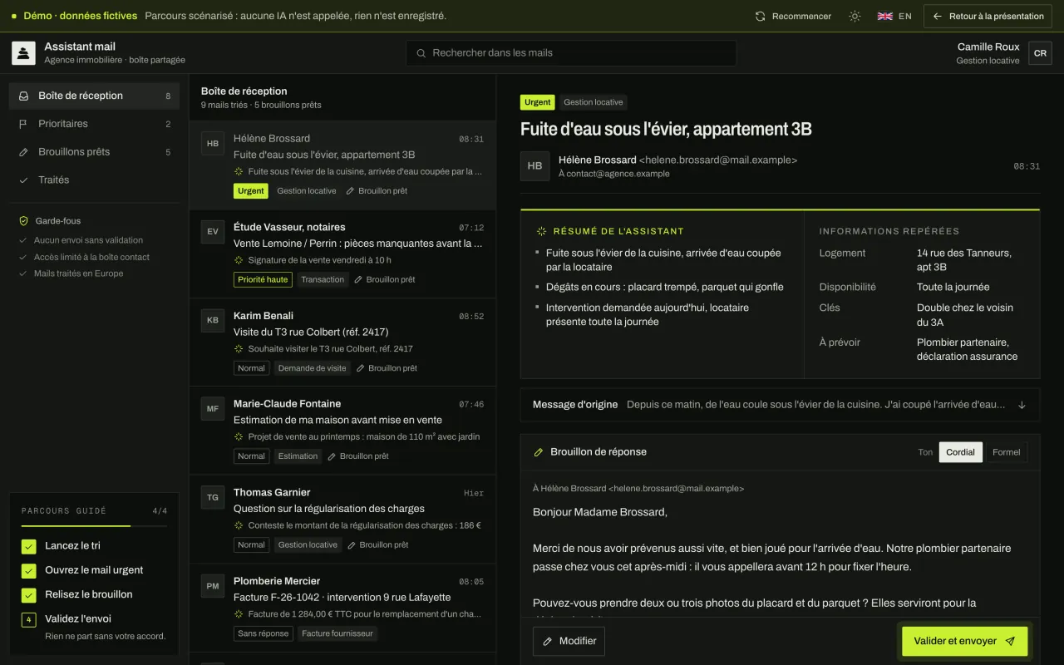Click the PM avatar for Plomberie Mercier
The image size is (1064, 665).
pos(213,586)
